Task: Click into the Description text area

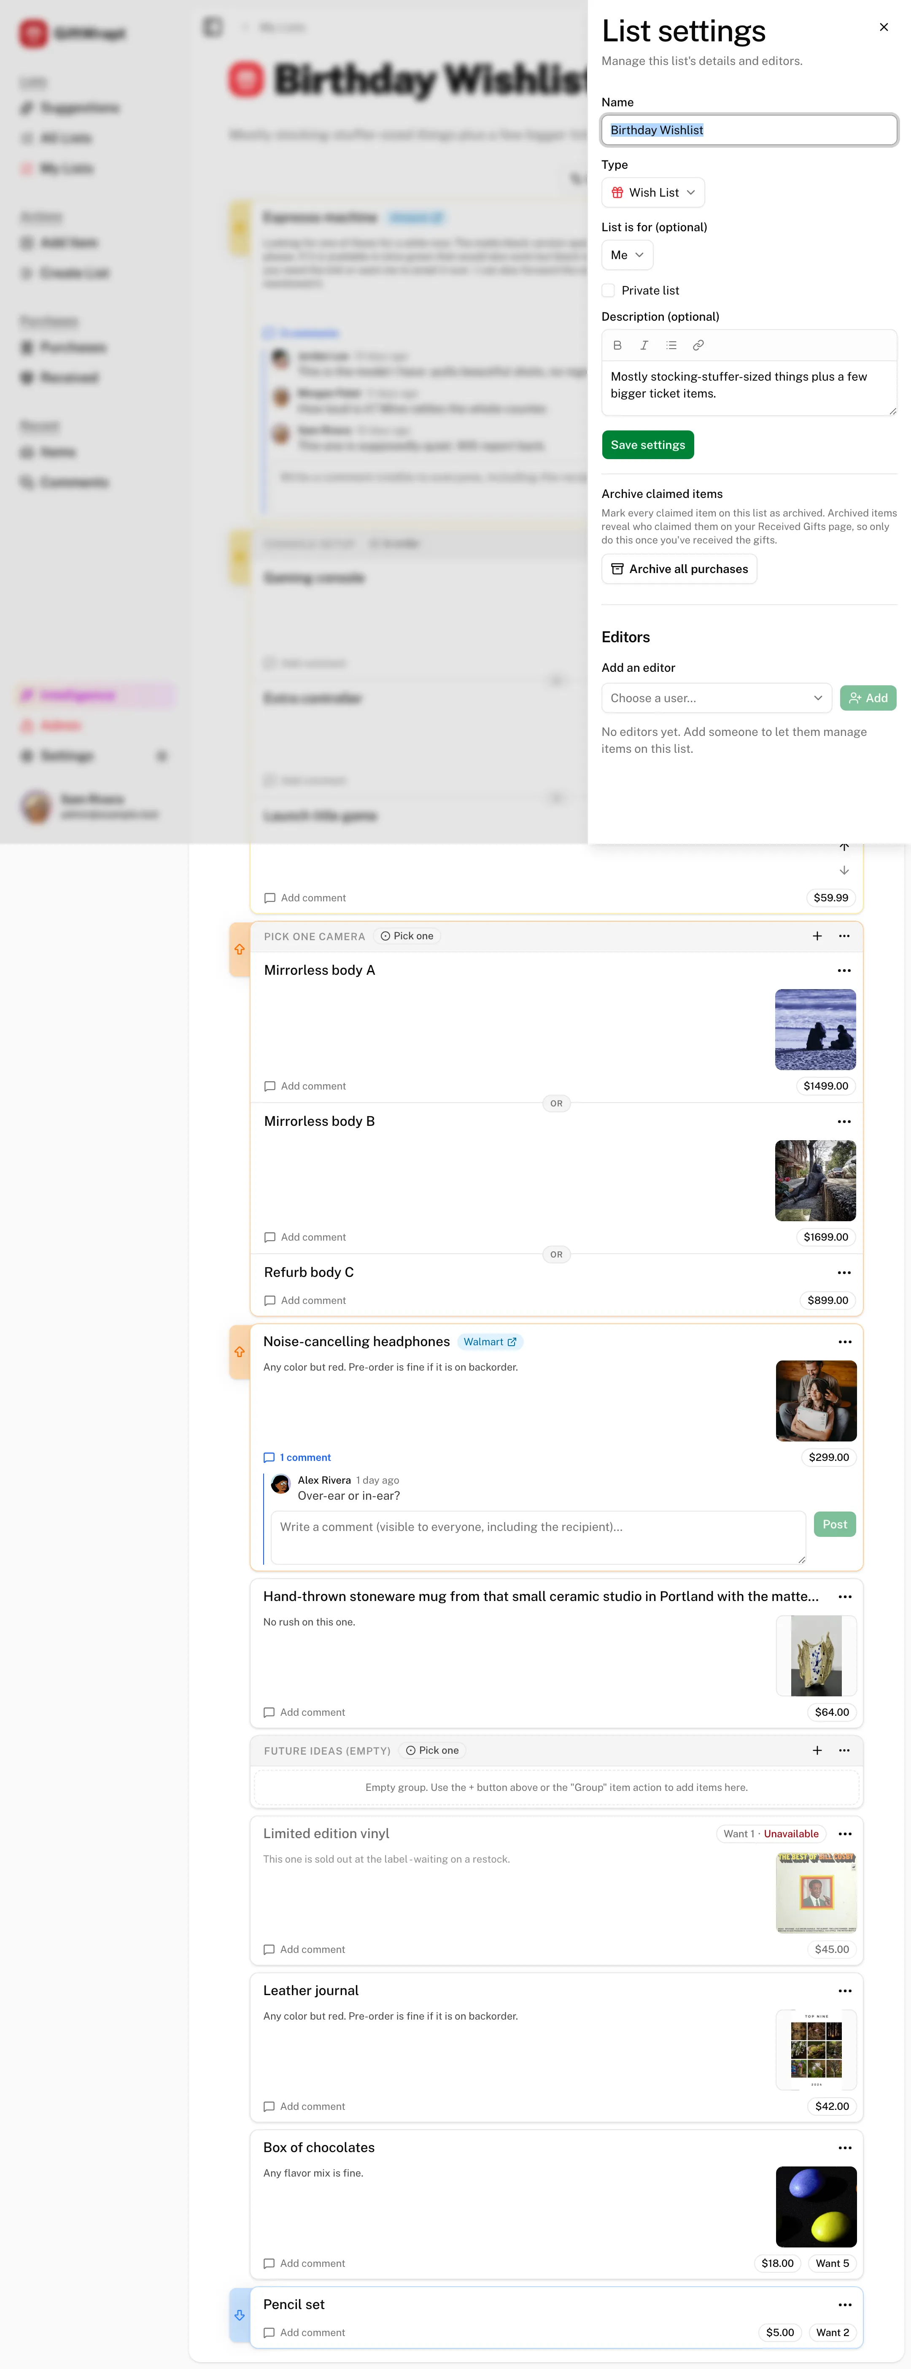Action: pos(749,387)
